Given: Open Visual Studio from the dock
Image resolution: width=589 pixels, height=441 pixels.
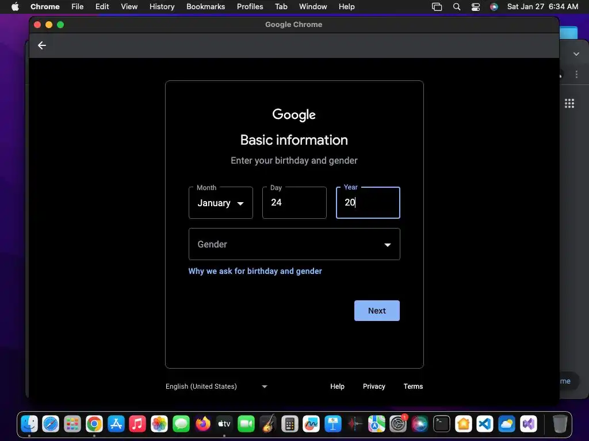Looking at the screenshot, I should [x=528, y=424].
